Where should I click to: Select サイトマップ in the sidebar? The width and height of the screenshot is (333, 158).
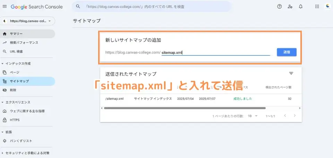coord(27,81)
